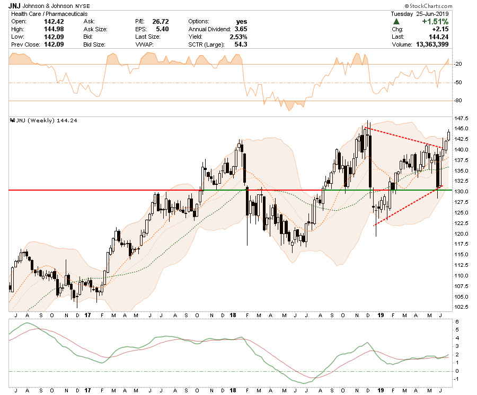Click the green up-triangle change indicator
The width and height of the screenshot is (477, 395).
pyautogui.click(x=396, y=22)
